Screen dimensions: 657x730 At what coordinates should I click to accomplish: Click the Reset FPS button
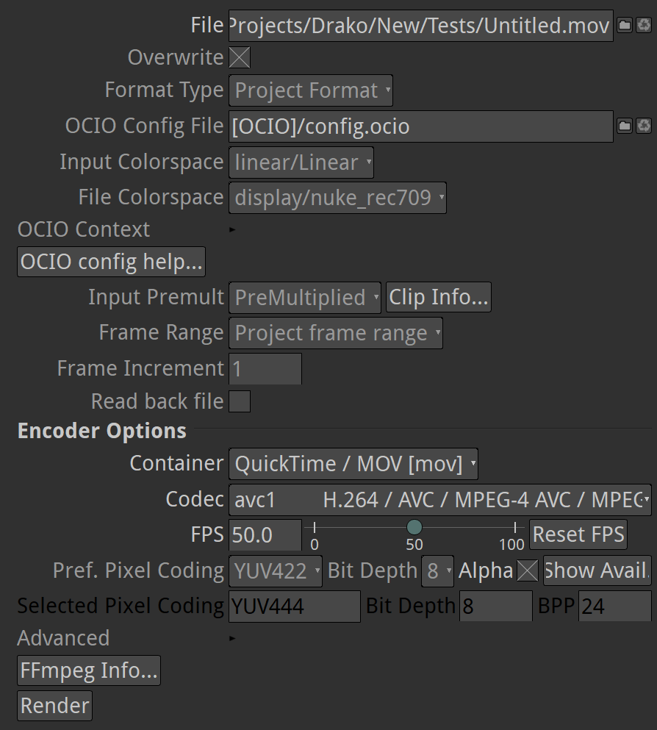pos(578,534)
